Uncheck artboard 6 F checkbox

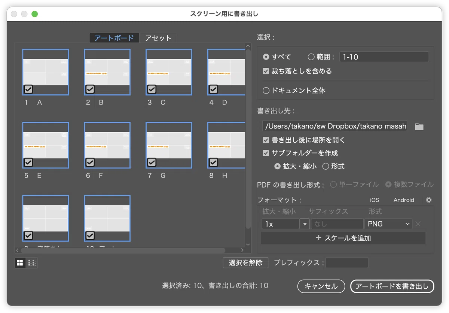click(90, 162)
